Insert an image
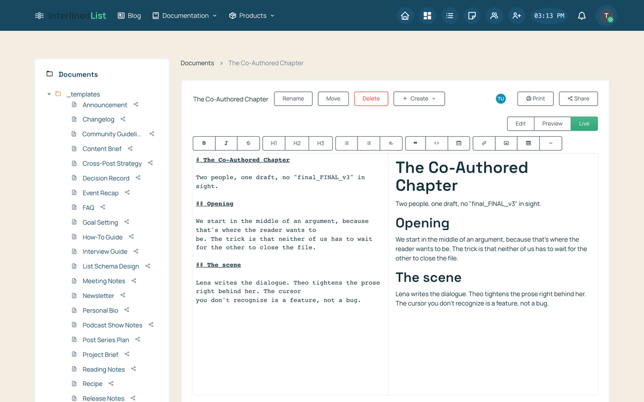 [506, 143]
